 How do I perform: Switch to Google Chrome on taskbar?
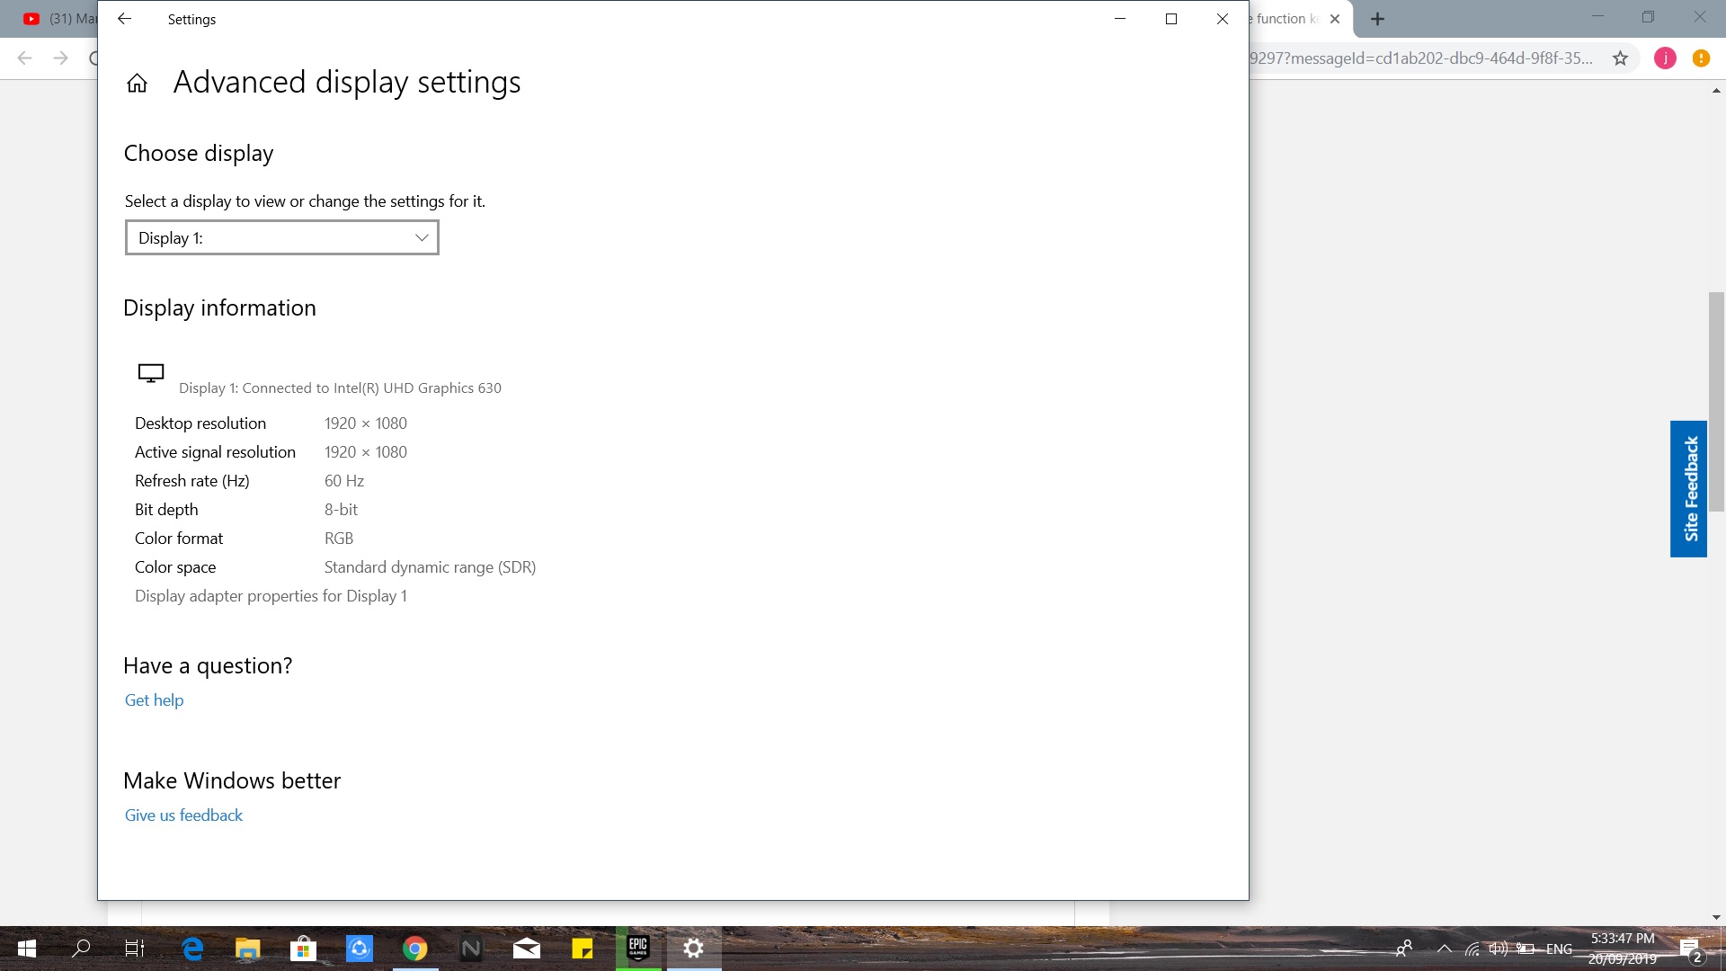click(x=414, y=949)
